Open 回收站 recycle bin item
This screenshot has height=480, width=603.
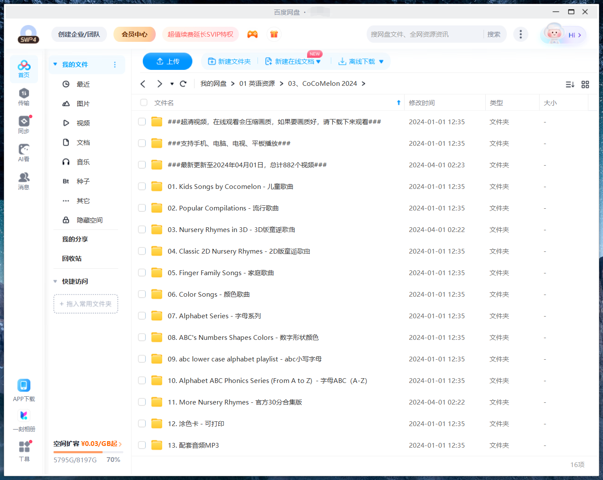point(72,258)
